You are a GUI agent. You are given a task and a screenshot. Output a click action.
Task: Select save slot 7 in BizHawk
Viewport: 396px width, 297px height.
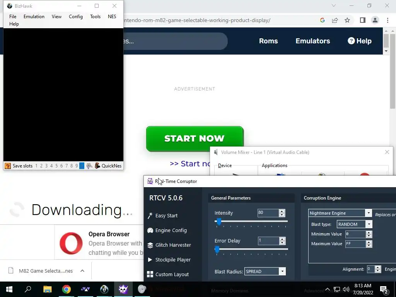point(67,166)
